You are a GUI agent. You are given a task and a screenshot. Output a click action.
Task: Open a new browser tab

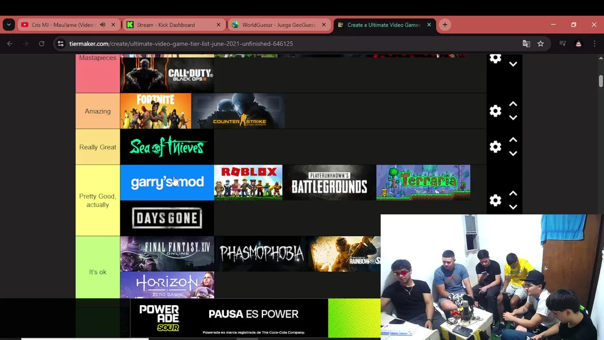pyautogui.click(x=445, y=25)
